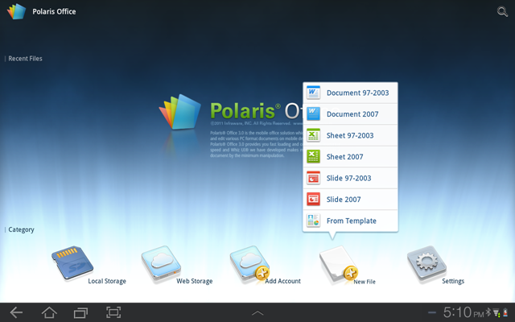Click the Local Storage label
This screenshot has height=322, width=515.
pos(107,281)
